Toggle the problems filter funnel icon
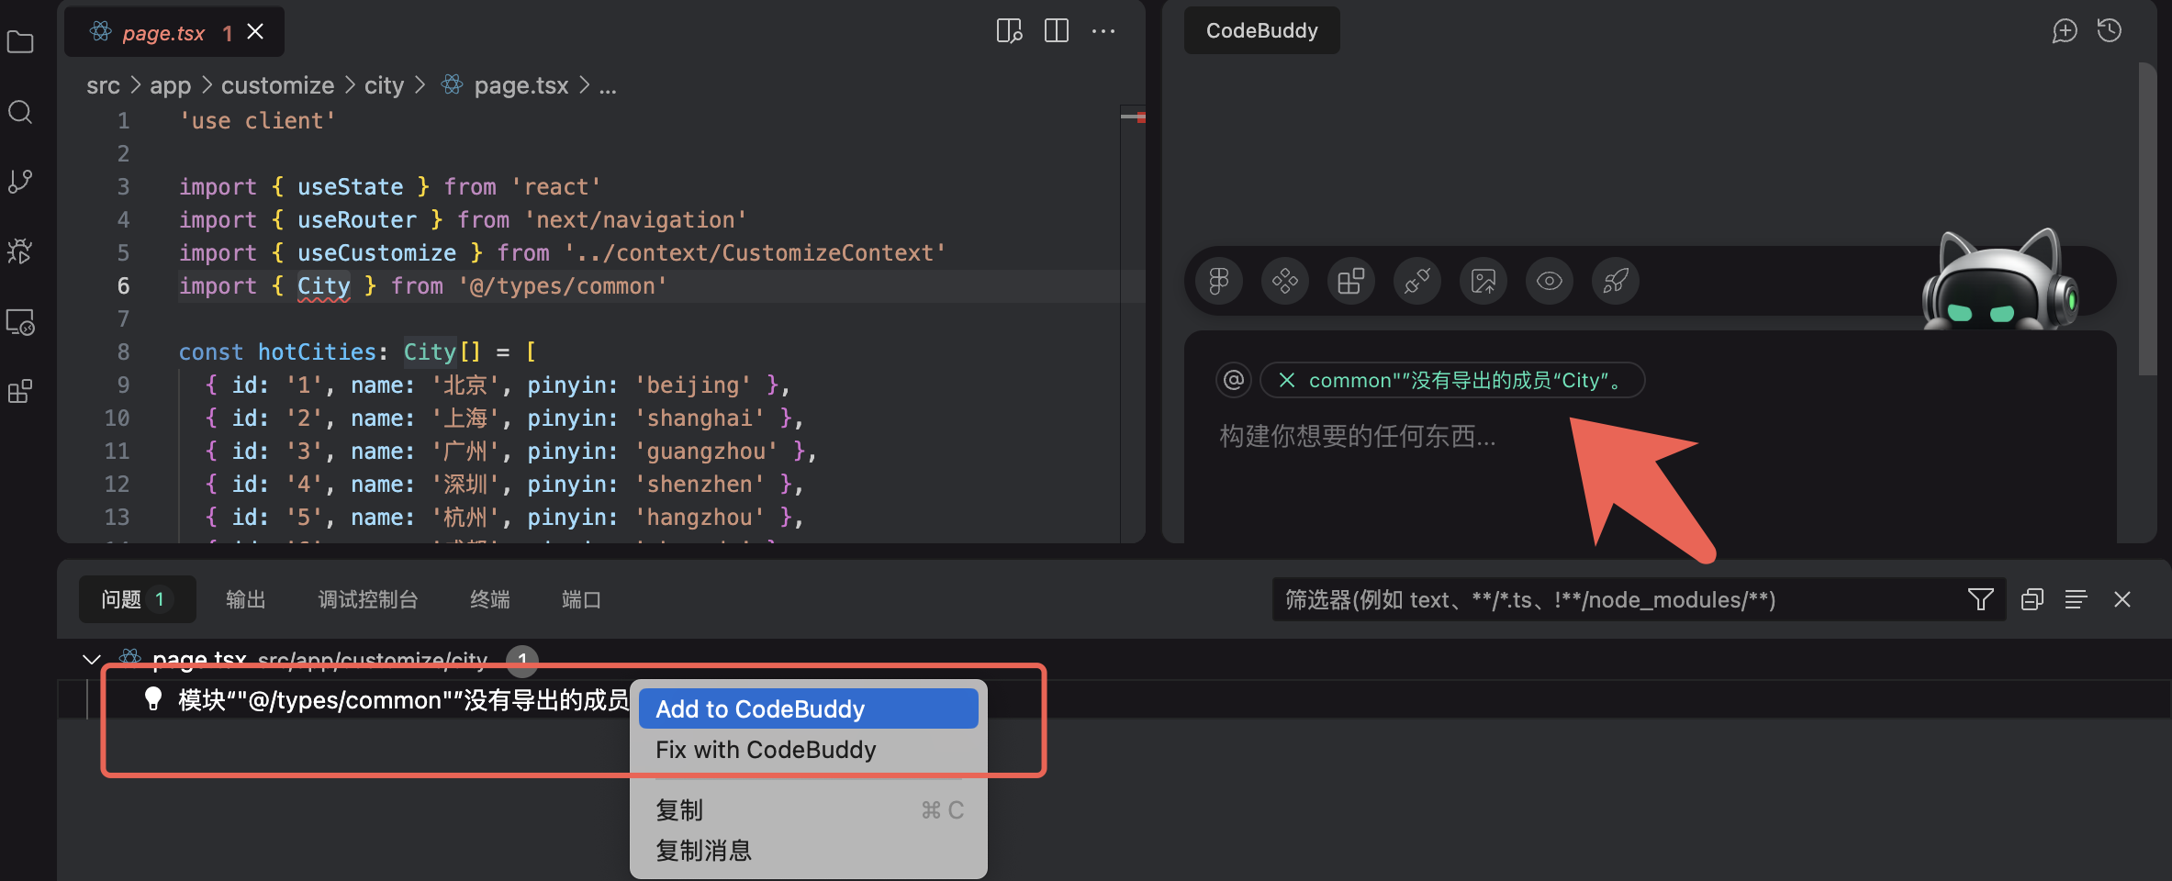The image size is (2172, 881). tap(1980, 600)
